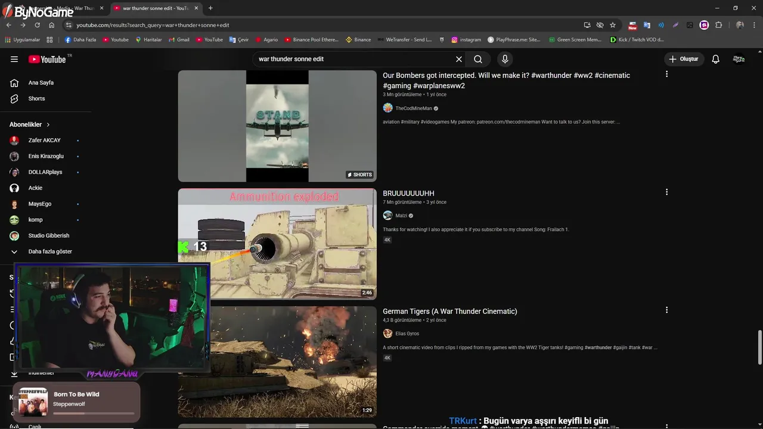763x429 pixels.
Task: Open the account avatar menu on YouTube
Action: [x=739, y=59]
